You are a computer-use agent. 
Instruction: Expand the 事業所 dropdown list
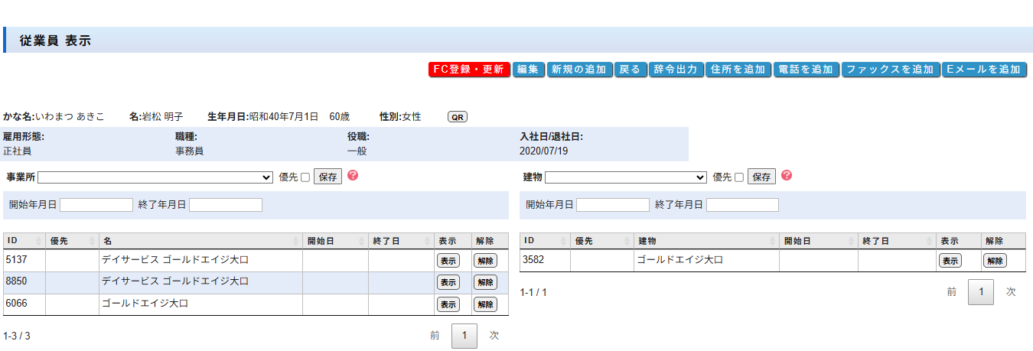coord(155,177)
